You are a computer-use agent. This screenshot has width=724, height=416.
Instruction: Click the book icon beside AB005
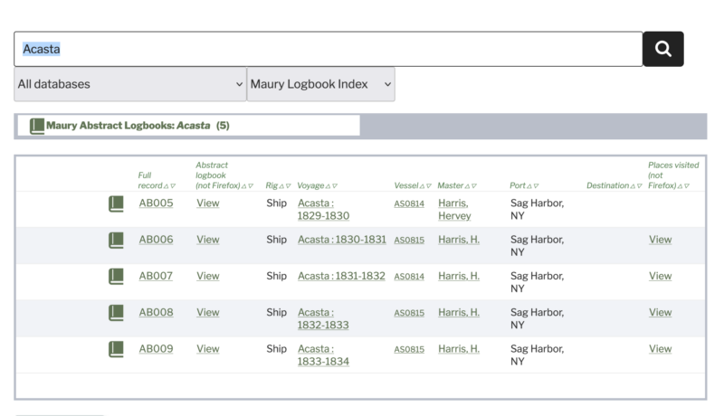[116, 203]
